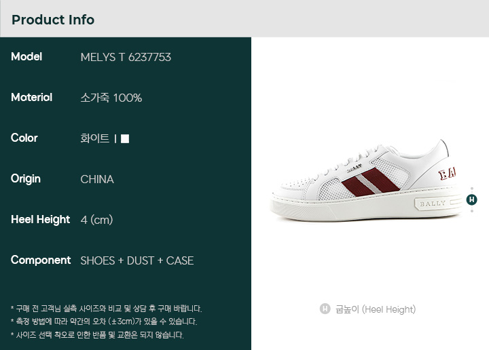Click the 굽높이 (Heel Height) legend text
Image resolution: width=489 pixels, height=350 pixels.
pyautogui.click(x=376, y=309)
